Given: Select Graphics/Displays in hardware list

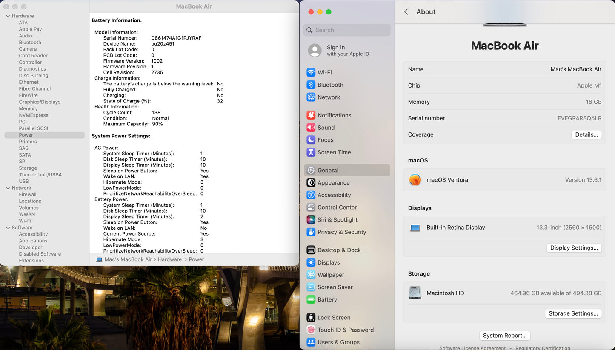Looking at the screenshot, I should [40, 102].
